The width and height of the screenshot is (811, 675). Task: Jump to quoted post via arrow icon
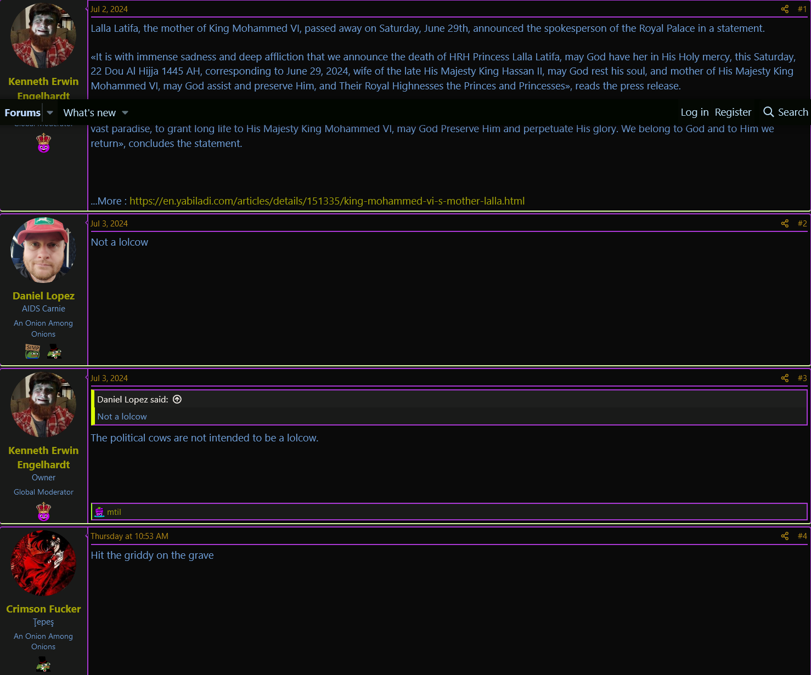[177, 399]
